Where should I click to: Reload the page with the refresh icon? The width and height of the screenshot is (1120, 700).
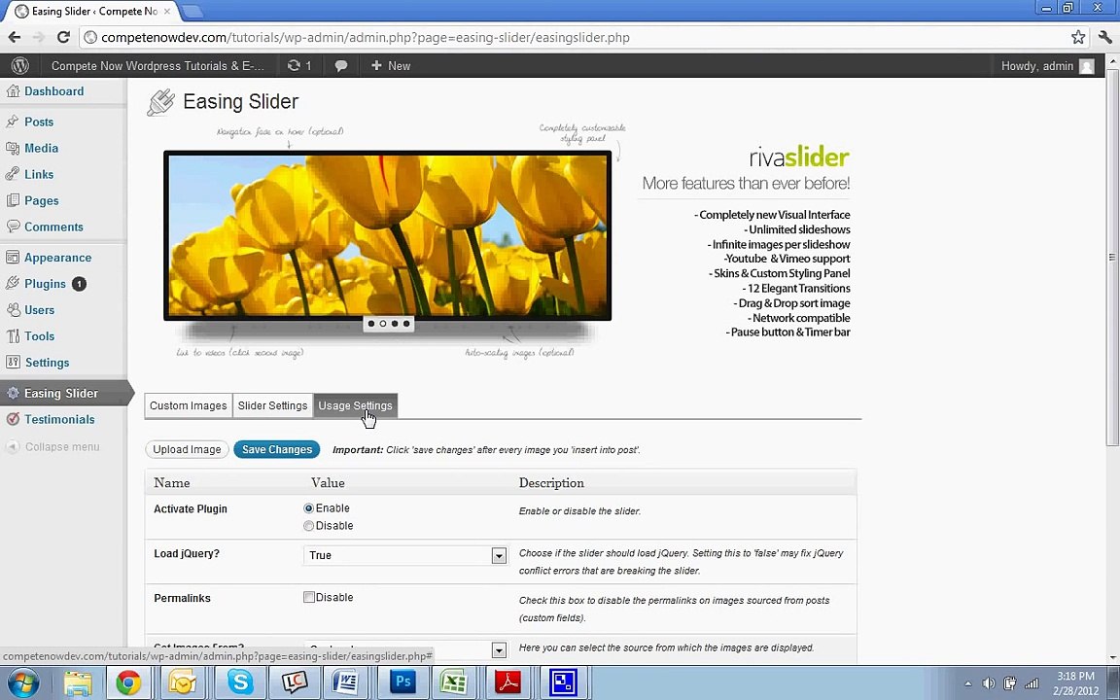[x=63, y=37]
